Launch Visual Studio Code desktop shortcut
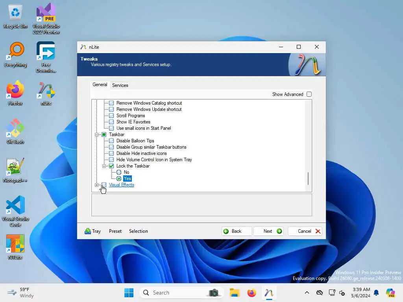403x302 pixels. [x=15, y=211]
